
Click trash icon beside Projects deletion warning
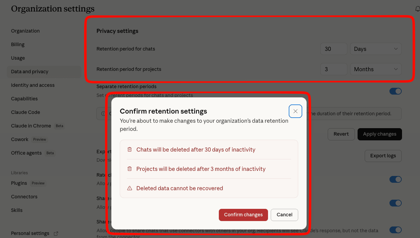pyautogui.click(x=130, y=169)
